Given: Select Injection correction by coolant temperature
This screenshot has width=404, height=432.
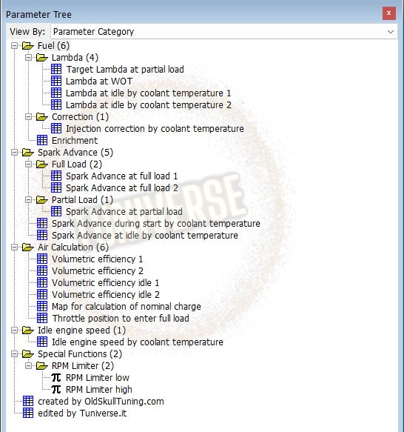Looking at the screenshot, I should 155,129.
